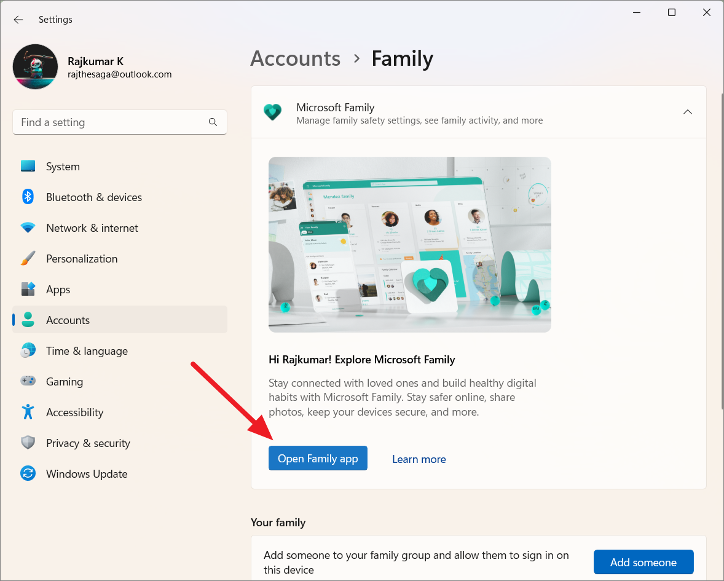Click the user profile avatar picture
724x581 pixels.
point(36,66)
